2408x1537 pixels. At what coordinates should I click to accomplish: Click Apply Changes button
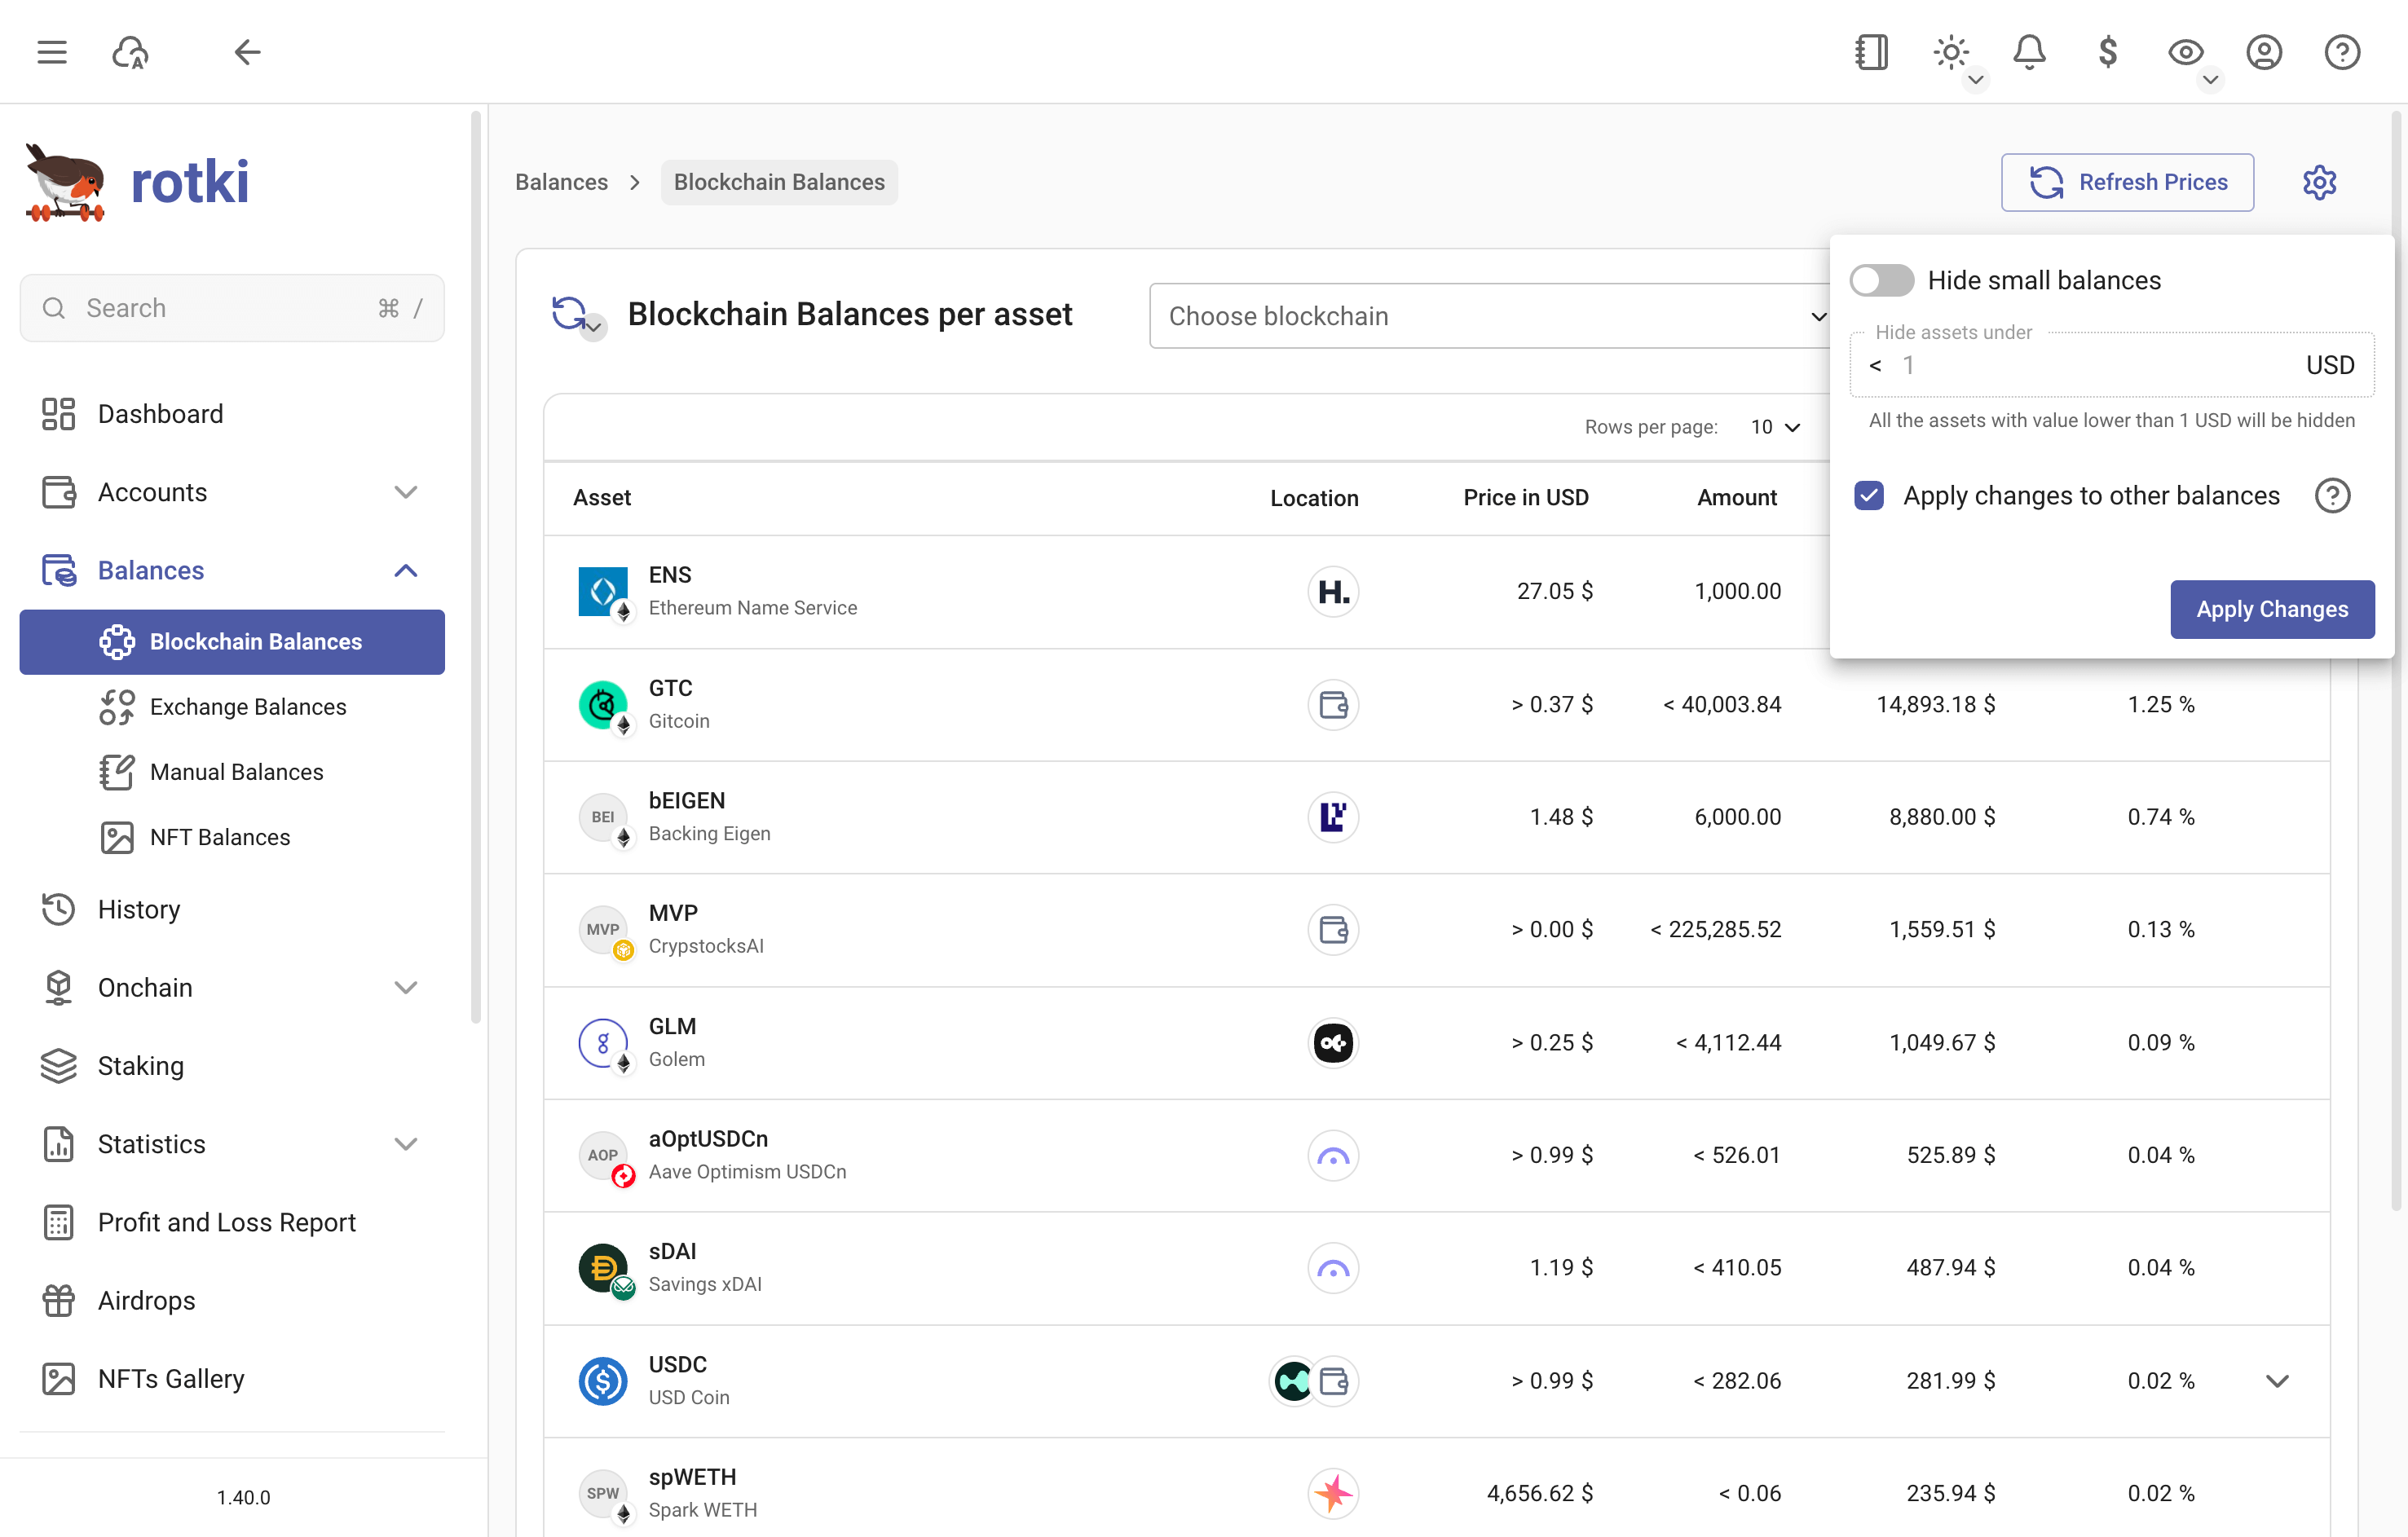[2272, 609]
